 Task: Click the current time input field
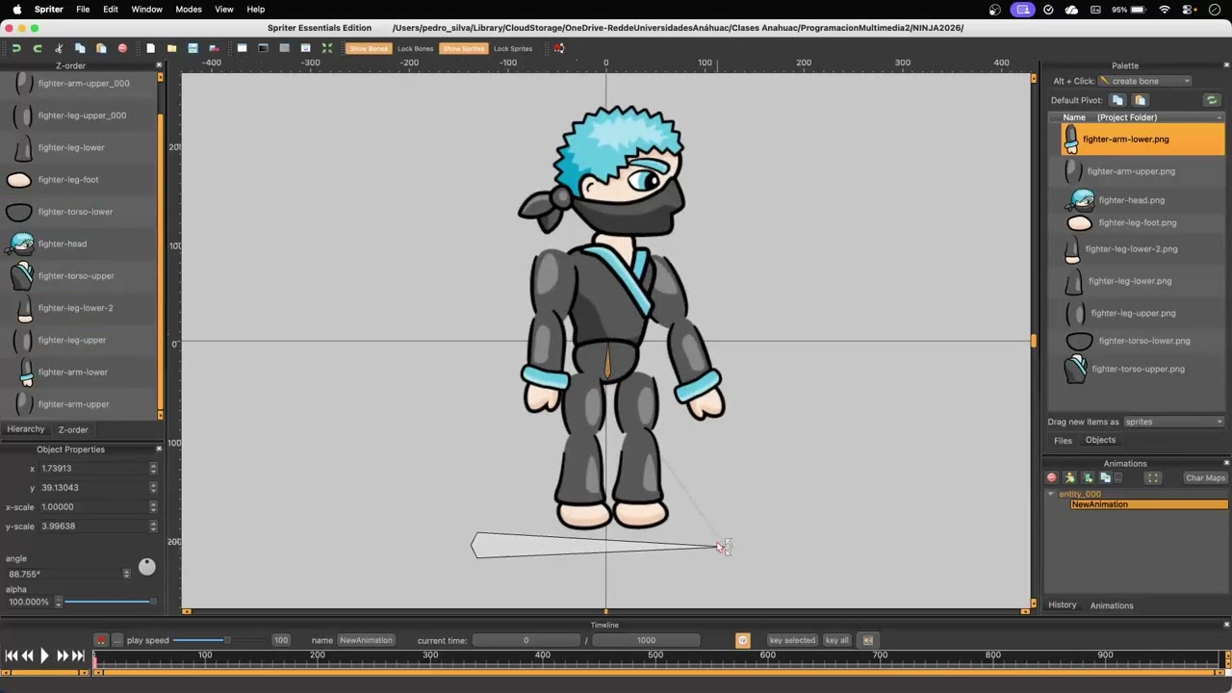tap(526, 640)
